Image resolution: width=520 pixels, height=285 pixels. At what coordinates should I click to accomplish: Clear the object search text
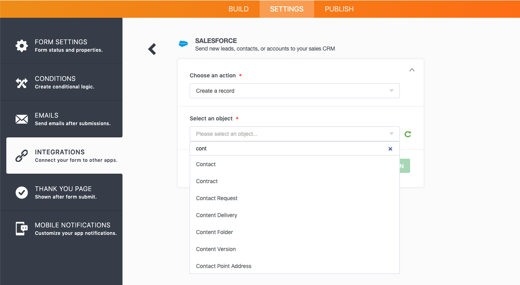tap(390, 149)
